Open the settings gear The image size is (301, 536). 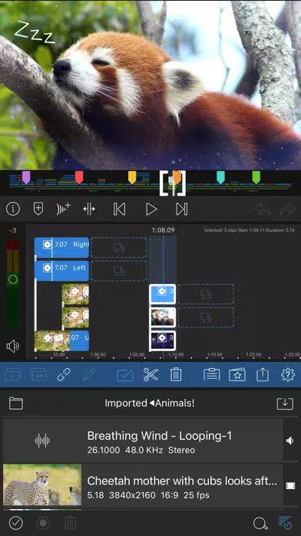288,375
